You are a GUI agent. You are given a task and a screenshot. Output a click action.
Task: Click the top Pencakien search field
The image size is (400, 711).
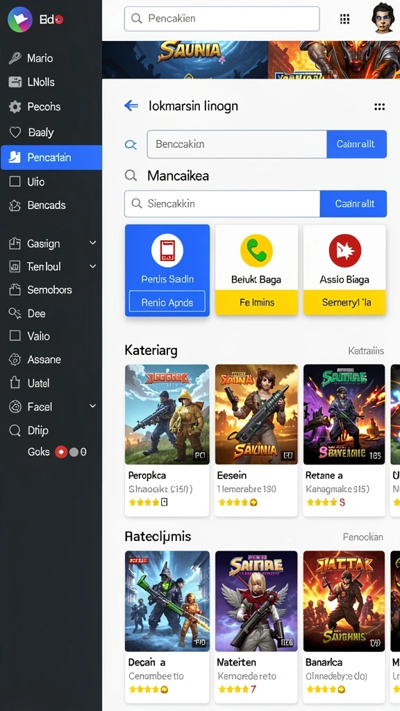222,19
